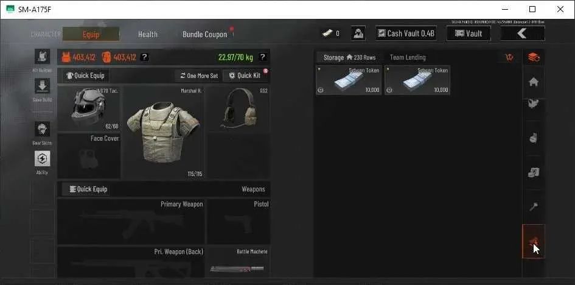575x285 pixels.
Task: Click the orange shopping cart icon
Action: 509,57
